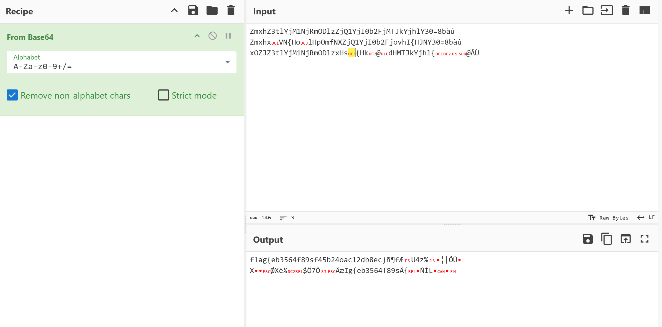
Task: Open the Alphabet dropdown
Action: coord(227,62)
